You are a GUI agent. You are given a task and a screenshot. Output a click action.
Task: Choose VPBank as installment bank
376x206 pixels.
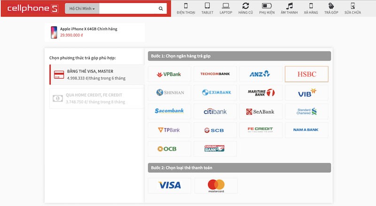(x=170, y=74)
